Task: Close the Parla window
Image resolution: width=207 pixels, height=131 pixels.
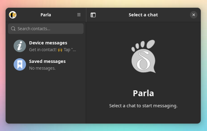Action: 193,15
